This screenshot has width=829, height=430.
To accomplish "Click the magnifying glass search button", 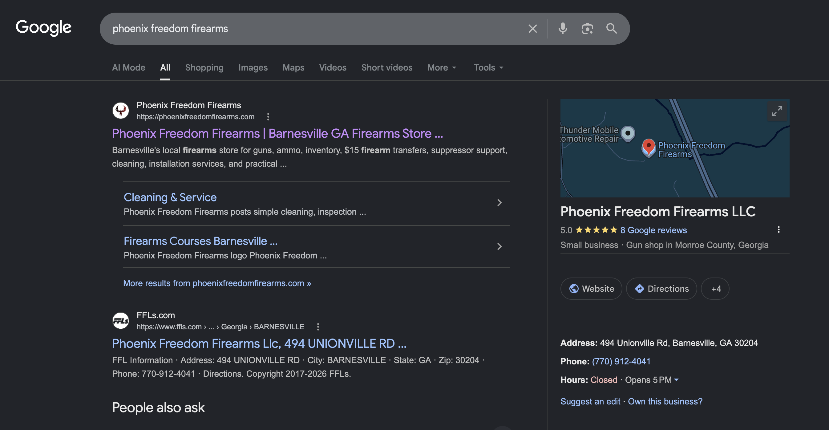I will (x=612, y=29).
